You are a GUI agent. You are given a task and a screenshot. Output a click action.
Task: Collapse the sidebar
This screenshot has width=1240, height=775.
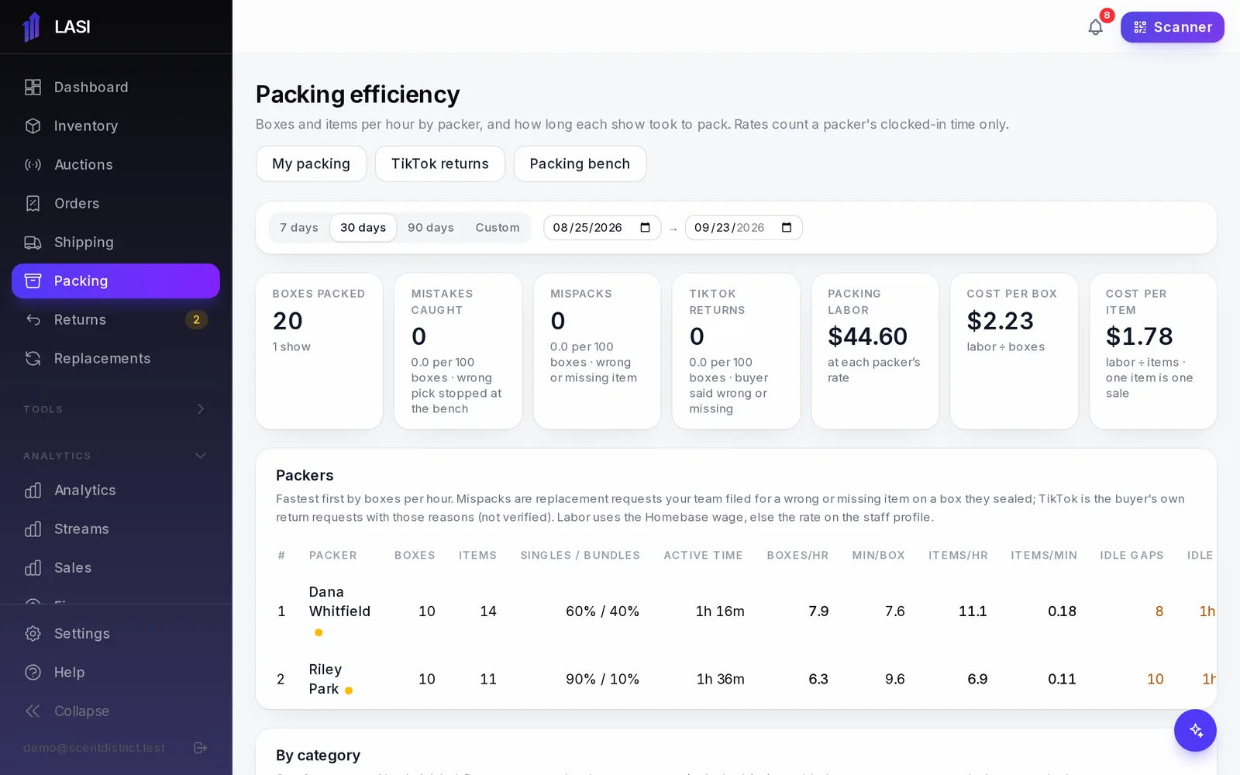[116, 711]
